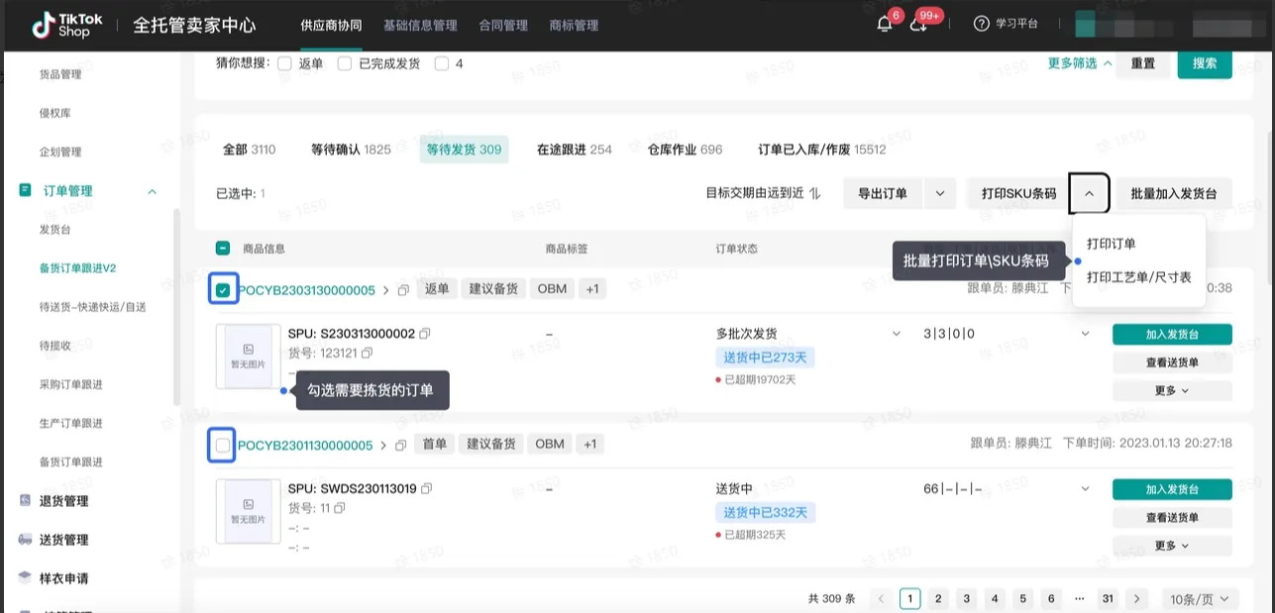Toggle the 目标交期由远到近 sort icon
This screenshot has width=1275, height=613.
815,193
